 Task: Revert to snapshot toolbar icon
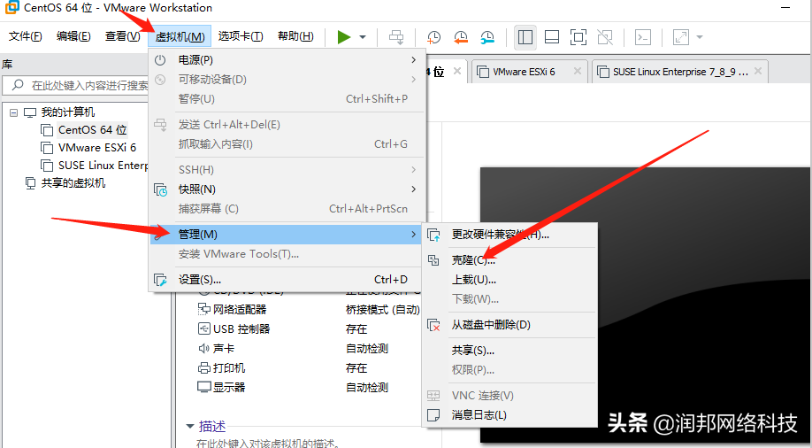tap(460, 37)
